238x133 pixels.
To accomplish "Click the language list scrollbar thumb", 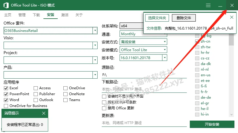I will tap(231, 40).
